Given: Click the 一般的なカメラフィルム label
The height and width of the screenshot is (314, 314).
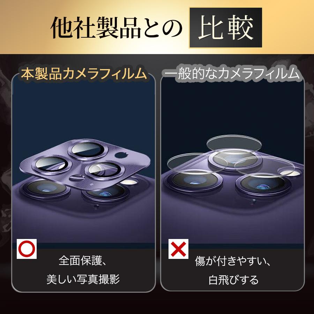Looking at the screenshot, I should pyautogui.click(x=232, y=74).
